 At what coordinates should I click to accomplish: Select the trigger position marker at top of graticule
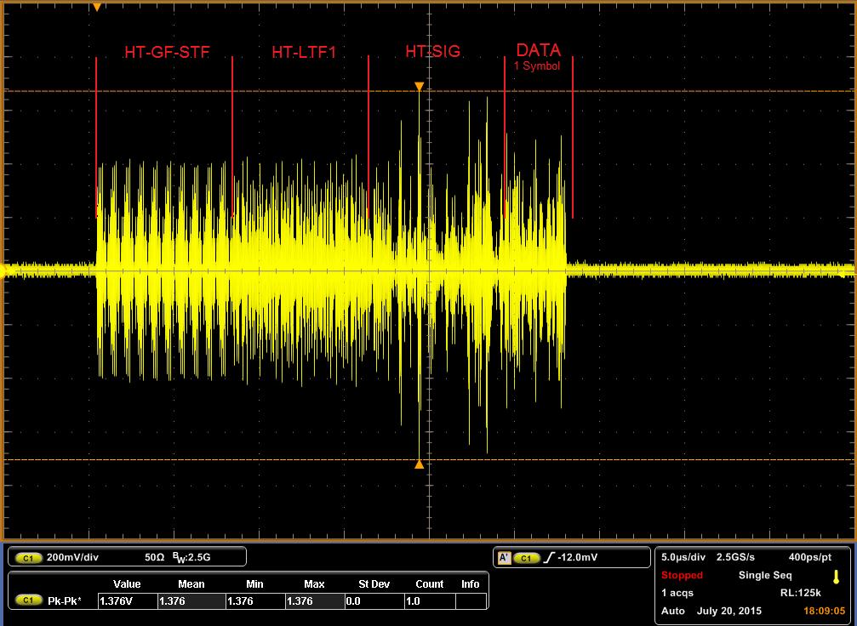pos(97,7)
